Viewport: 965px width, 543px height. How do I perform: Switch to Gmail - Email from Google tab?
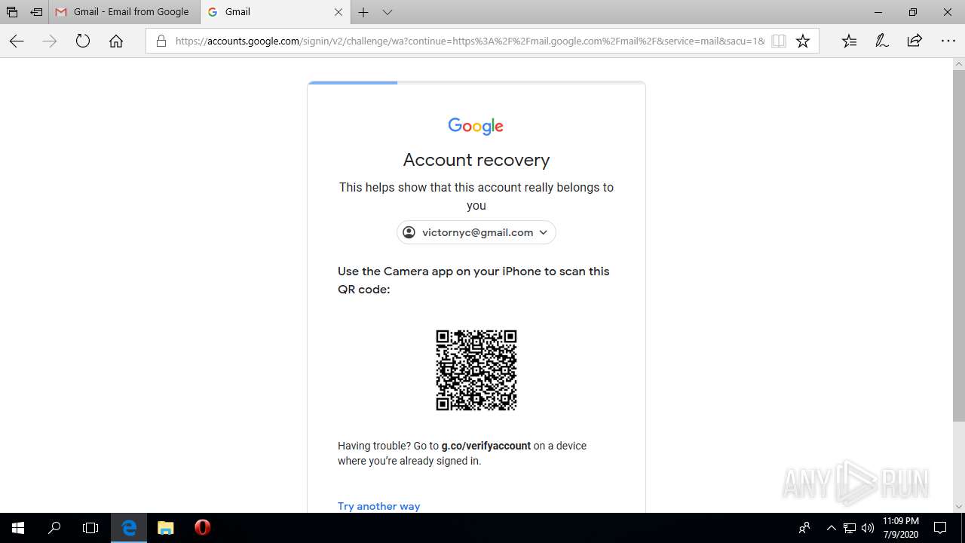123,12
